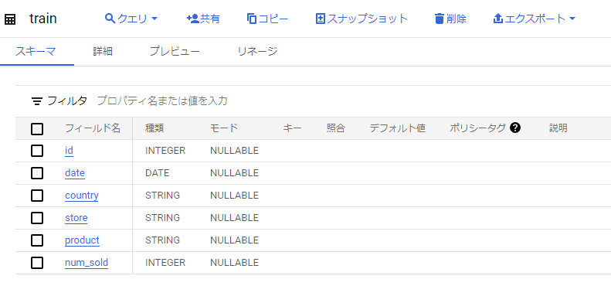611x286 pixels.
Task: Open the リネージ tab
Action: (257, 52)
